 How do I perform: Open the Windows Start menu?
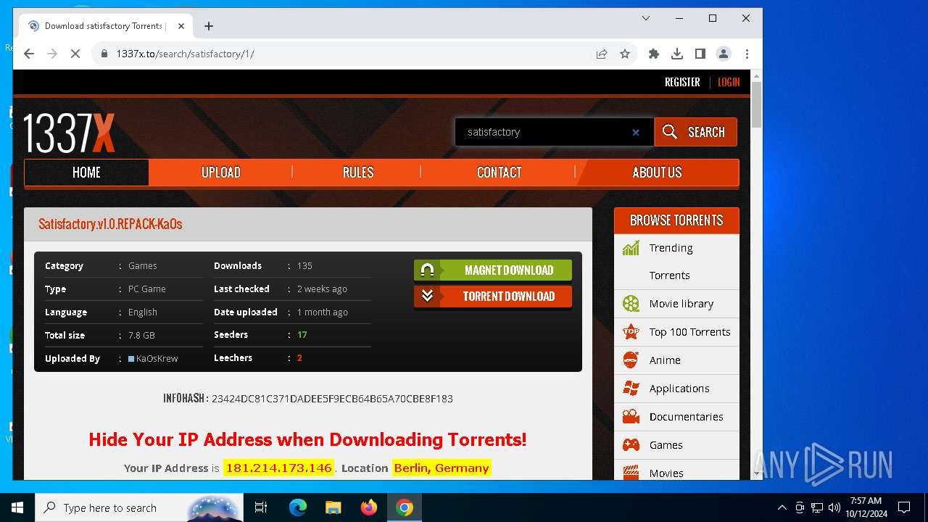tap(17, 507)
